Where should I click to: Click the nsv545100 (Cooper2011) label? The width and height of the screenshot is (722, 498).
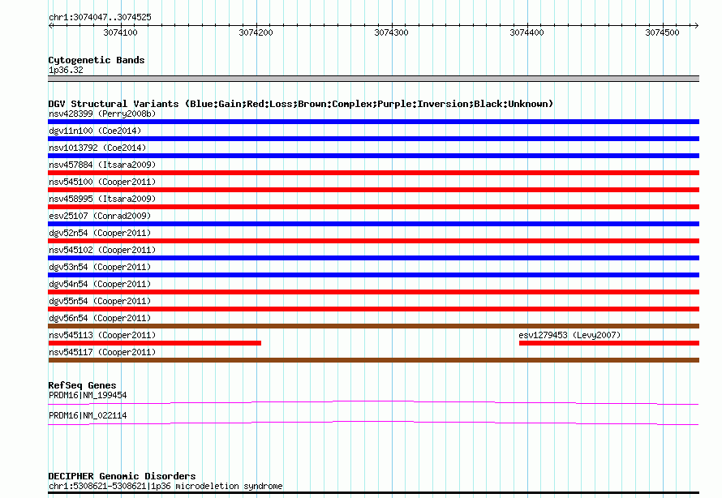point(102,182)
